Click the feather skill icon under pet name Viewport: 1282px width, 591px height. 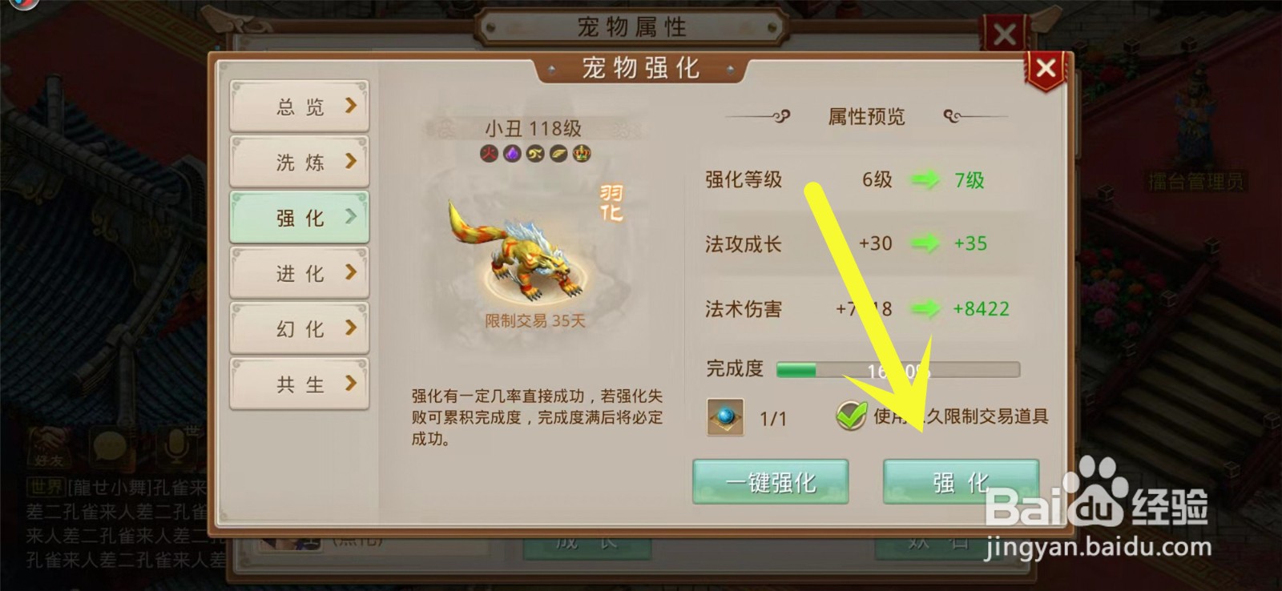coord(558,153)
